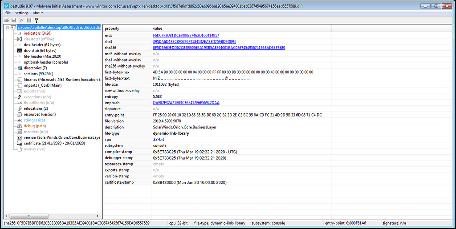Click the first-bytes-hex value row
Screen dimensions: 456x229
(x=233, y=72)
